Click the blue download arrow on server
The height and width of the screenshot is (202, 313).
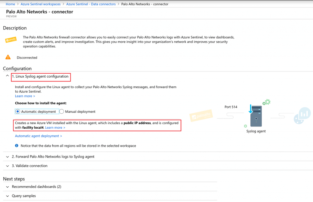(x=251, y=109)
